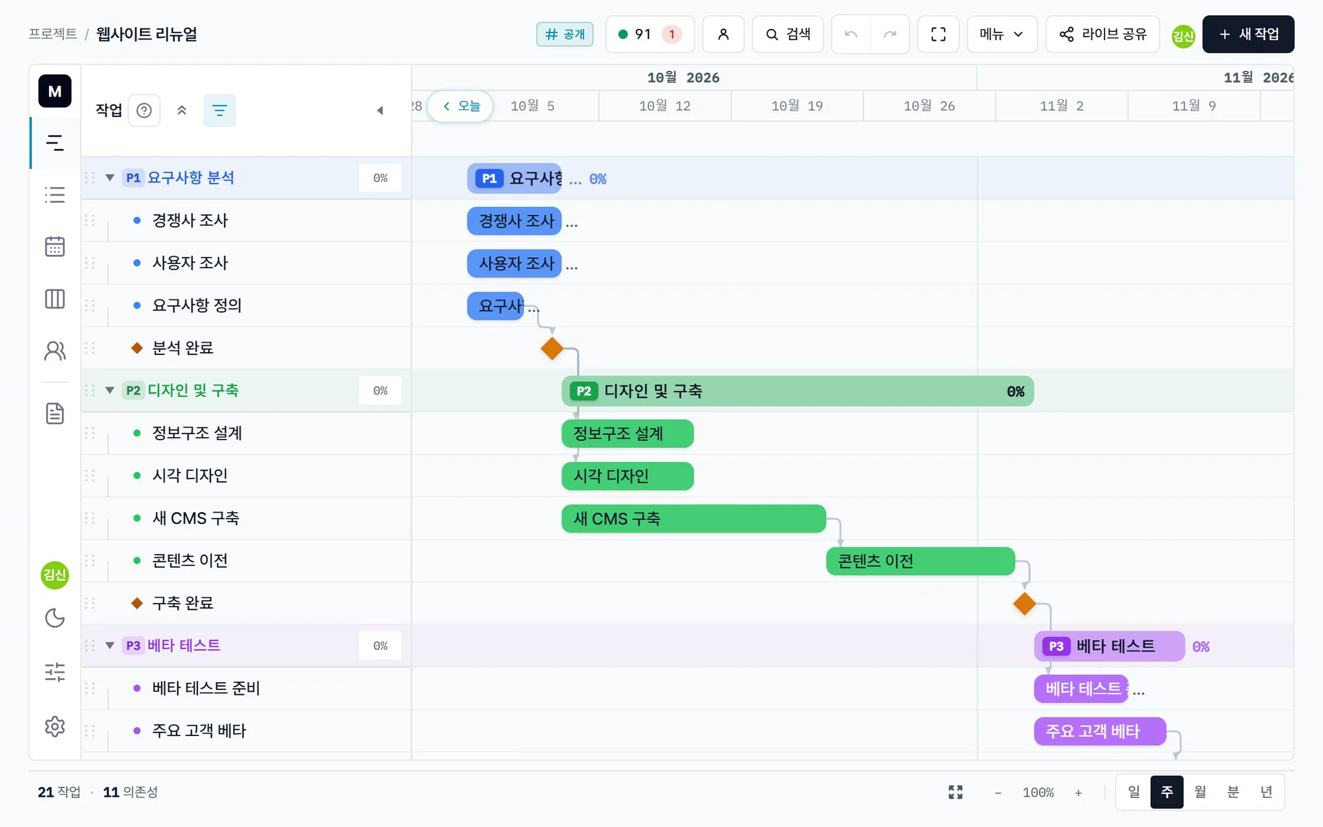Enter fullscreen mode
The image size is (1323, 827).
pos(938,34)
